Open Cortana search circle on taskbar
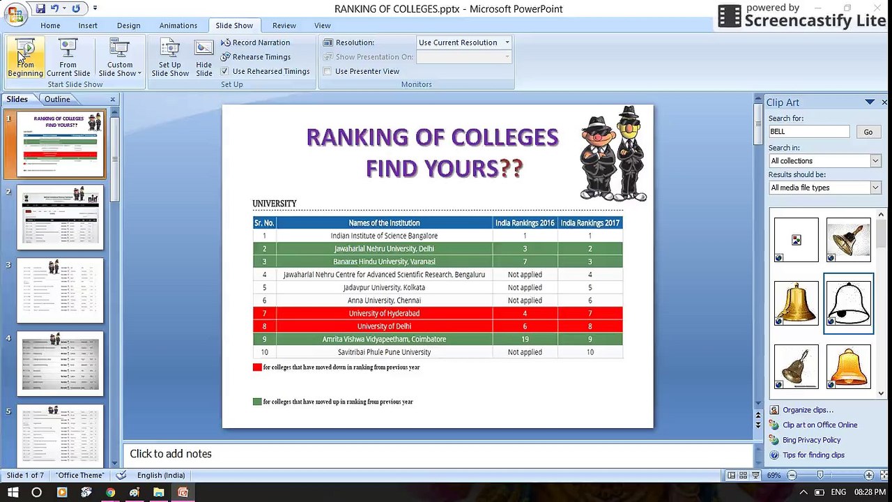The width and height of the screenshot is (892, 502). 37,492
